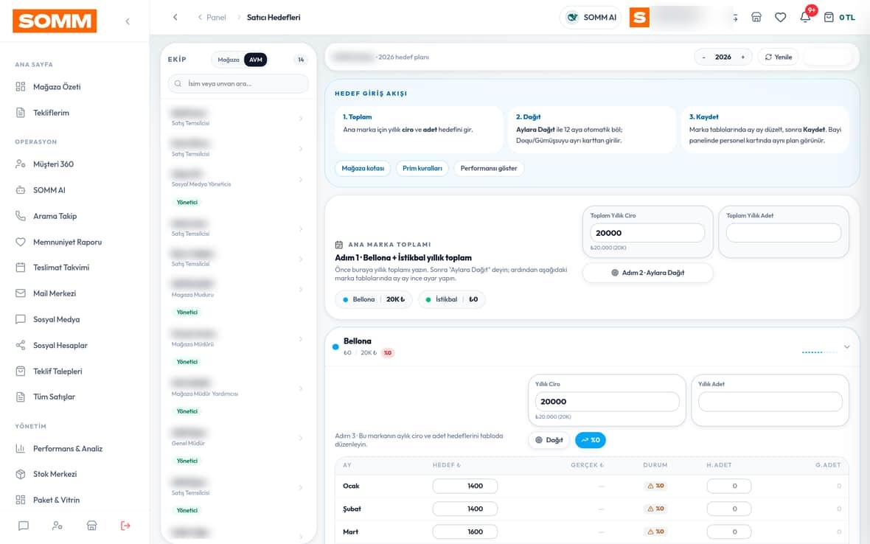870x544 pixels.
Task: Collapse the Bellona brand section chevron
Action: tap(846, 347)
